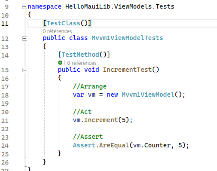Click the 'class' keyword on line 12
Image resolution: width=217 pixels, height=171 pixels.
pyautogui.click(x=78, y=38)
